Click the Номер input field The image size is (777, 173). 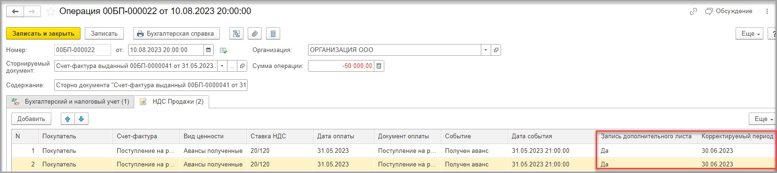pyautogui.click(x=82, y=50)
